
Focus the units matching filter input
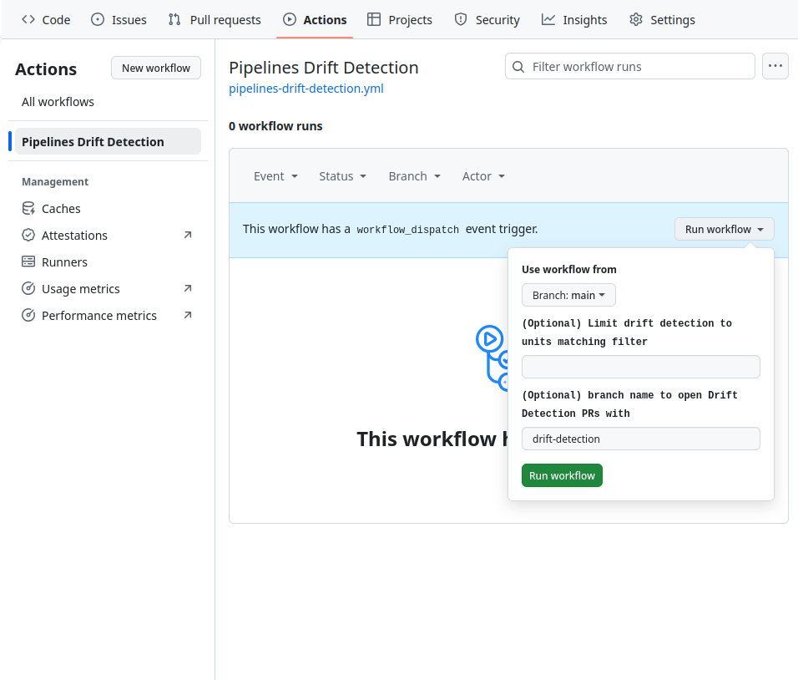(x=640, y=367)
